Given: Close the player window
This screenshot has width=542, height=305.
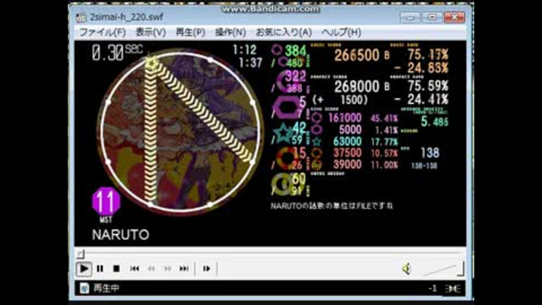Looking at the screenshot, I should pos(454,17).
